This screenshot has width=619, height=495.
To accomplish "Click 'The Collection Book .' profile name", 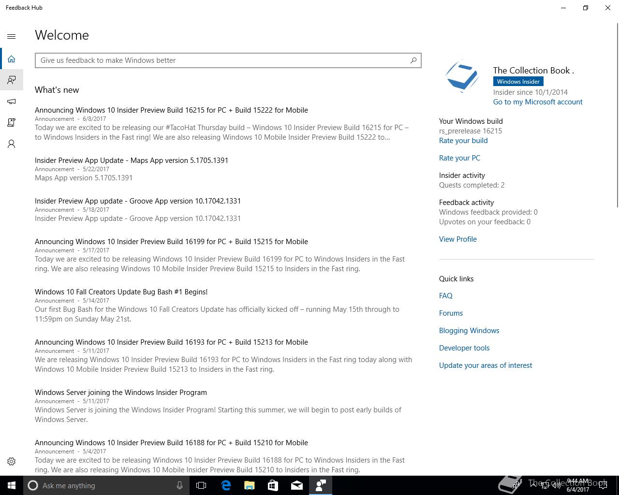I will pyautogui.click(x=533, y=71).
